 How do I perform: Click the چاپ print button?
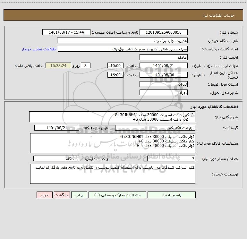(79, 195)
